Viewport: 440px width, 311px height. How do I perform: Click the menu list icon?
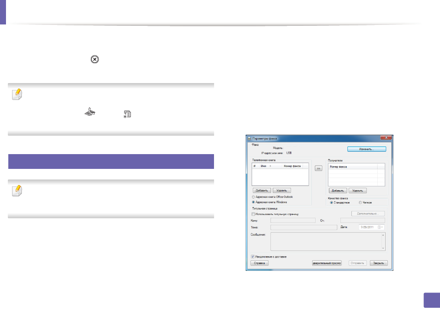pyautogui.click(x=127, y=114)
